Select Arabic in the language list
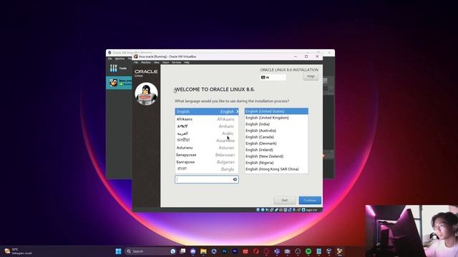The image size is (458, 257). [207, 133]
